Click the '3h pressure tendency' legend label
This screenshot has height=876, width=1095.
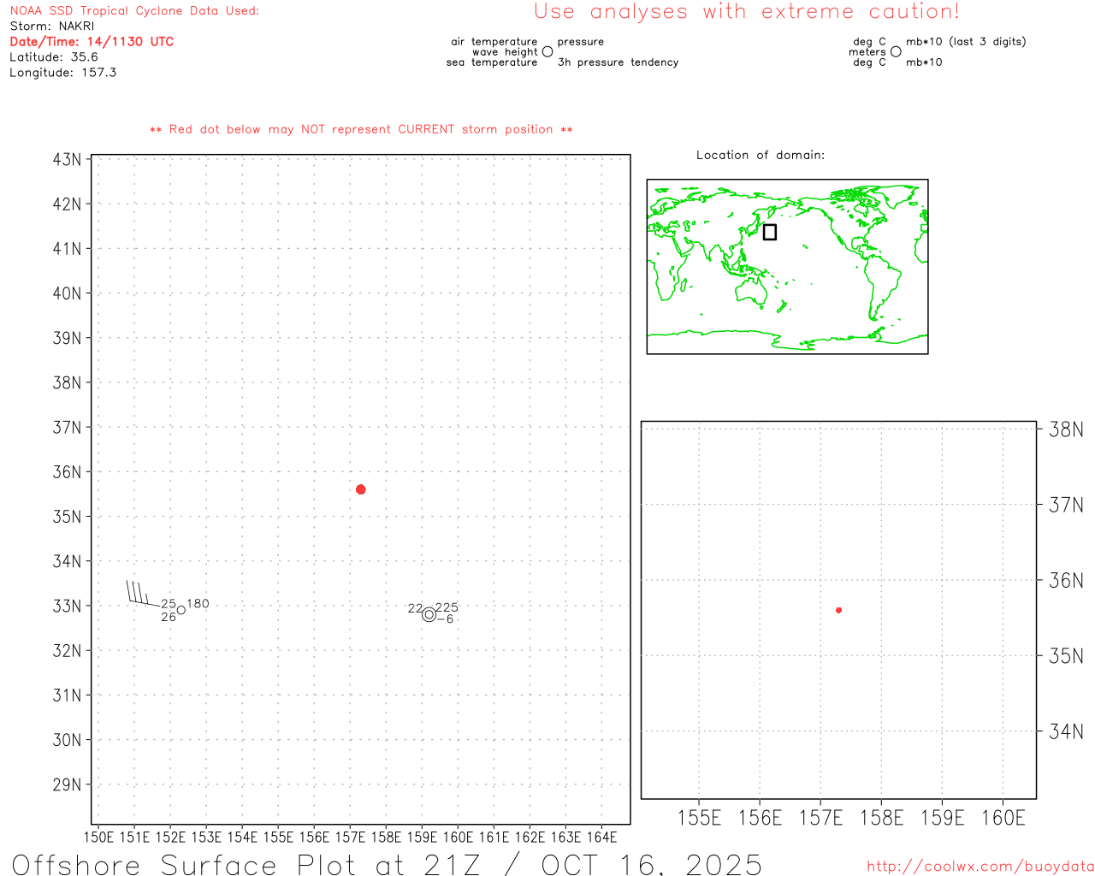[x=619, y=62]
